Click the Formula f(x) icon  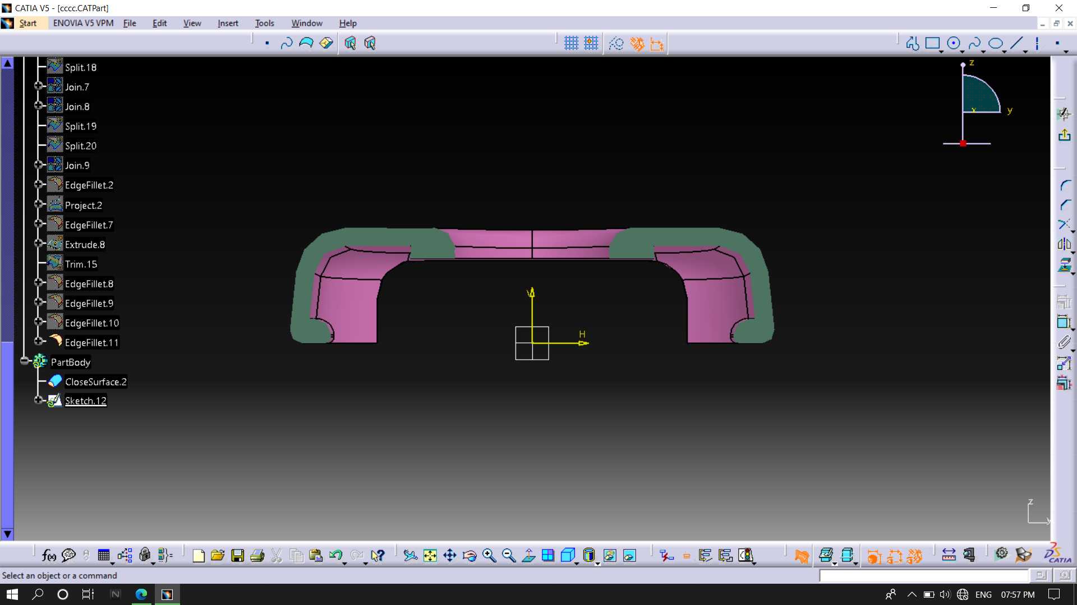[x=49, y=555]
